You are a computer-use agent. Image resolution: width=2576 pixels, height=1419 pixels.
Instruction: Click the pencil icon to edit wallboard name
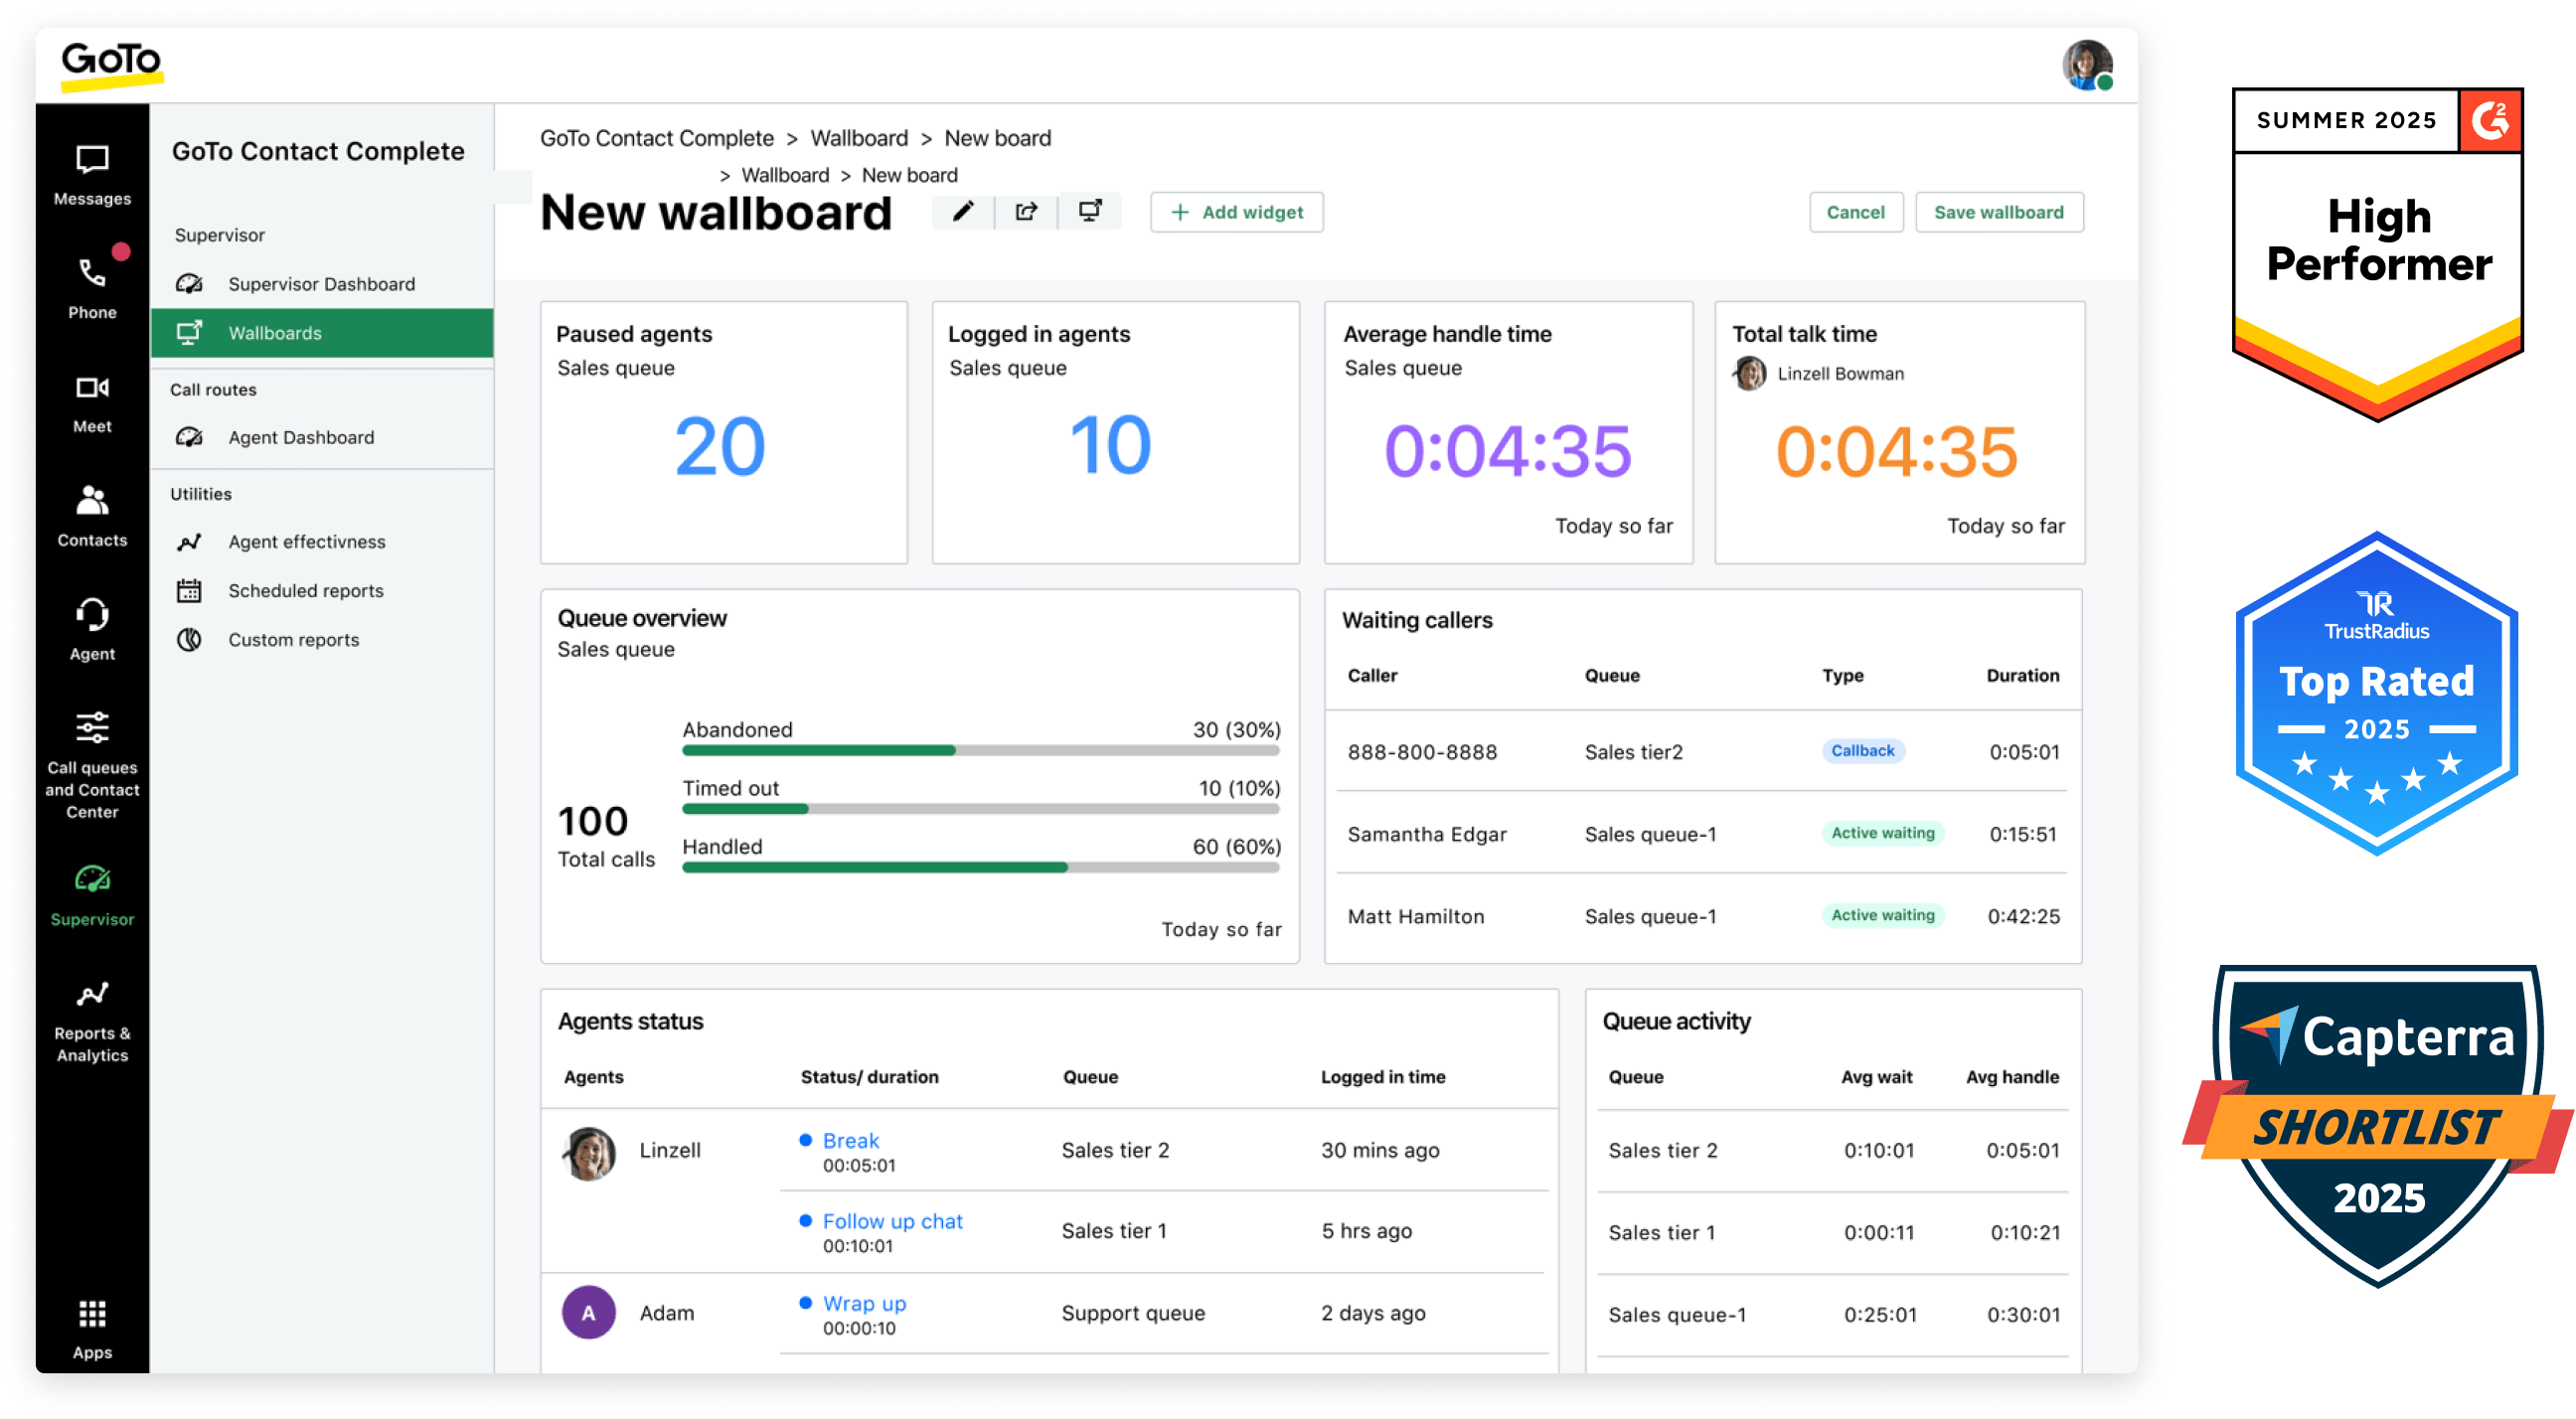(963, 211)
